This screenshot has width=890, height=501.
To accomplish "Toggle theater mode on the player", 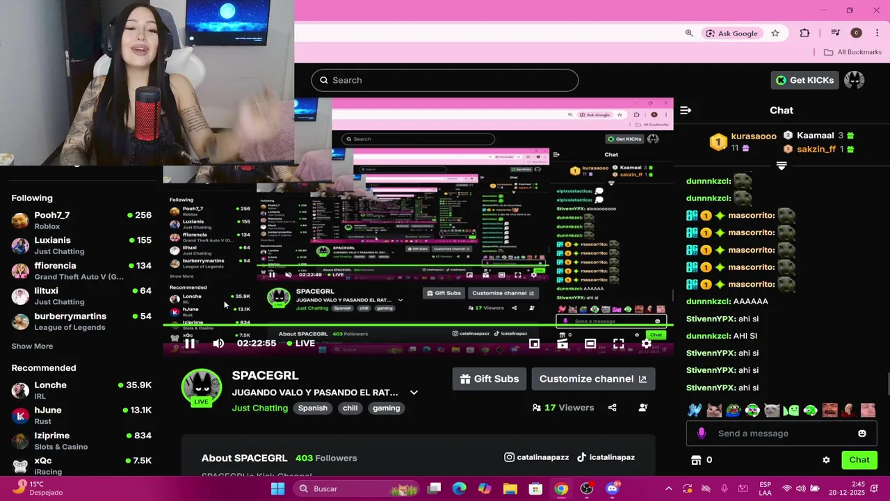I will click(590, 343).
